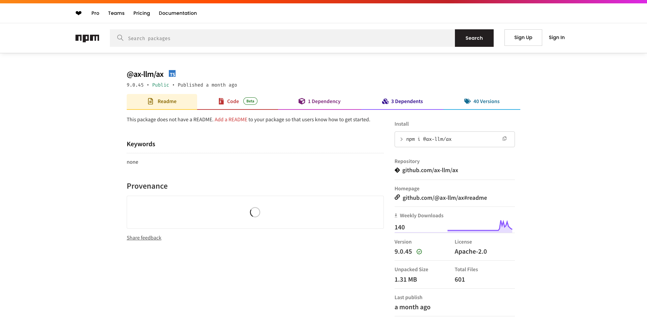This screenshot has width=647, height=317.
Task: Click the Dependents tab cubes icon
Action: (x=385, y=101)
